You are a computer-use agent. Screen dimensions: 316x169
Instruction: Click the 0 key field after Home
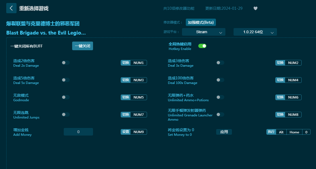point(306,132)
